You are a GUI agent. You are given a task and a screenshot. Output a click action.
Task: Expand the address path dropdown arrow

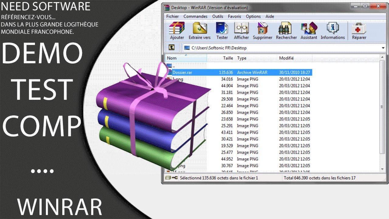tap(383, 48)
